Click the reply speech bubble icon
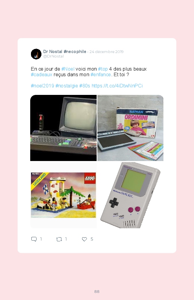This screenshot has width=194, height=300. 34,239
